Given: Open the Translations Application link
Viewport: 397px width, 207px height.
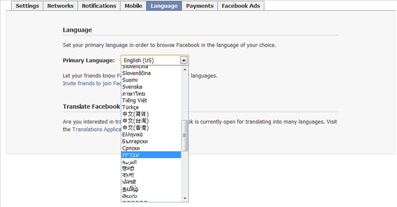Looking at the screenshot, I should pyautogui.click(x=96, y=129).
